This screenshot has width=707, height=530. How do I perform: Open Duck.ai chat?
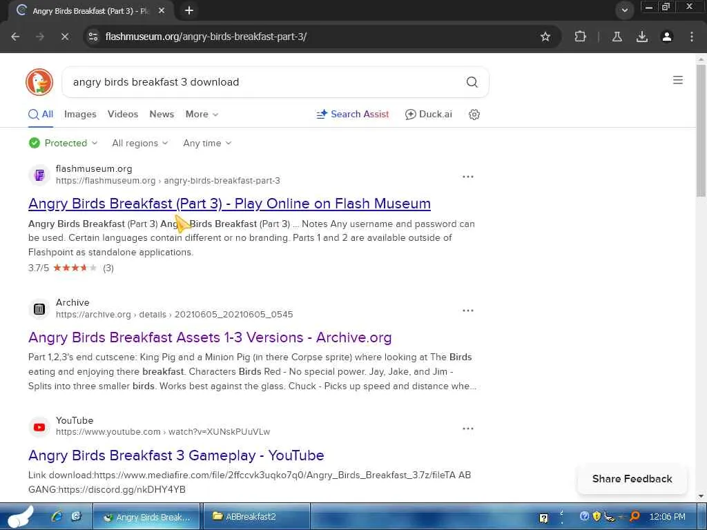pyautogui.click(x=428, y=115)
